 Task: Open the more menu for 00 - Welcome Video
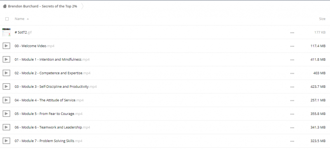click(292, 46)
